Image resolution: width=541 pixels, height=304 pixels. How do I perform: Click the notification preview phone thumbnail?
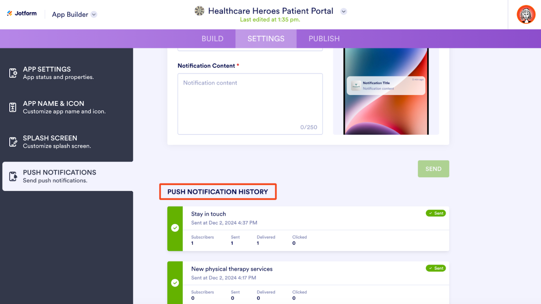pyautogui.click(x=386, y=91)
